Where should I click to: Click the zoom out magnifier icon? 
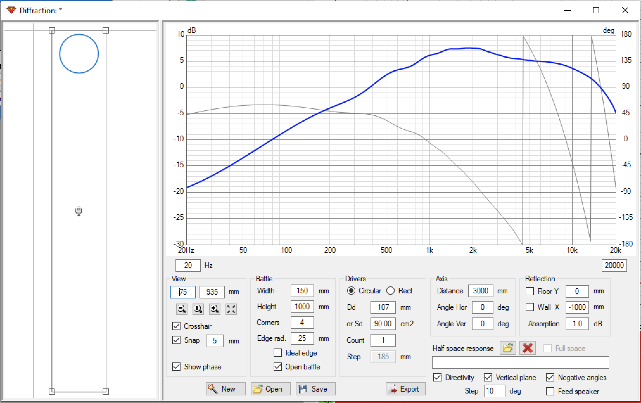coord(182,309)
